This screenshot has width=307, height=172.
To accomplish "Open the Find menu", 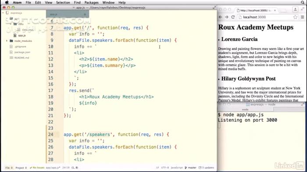I will click(x=77, y=3).
